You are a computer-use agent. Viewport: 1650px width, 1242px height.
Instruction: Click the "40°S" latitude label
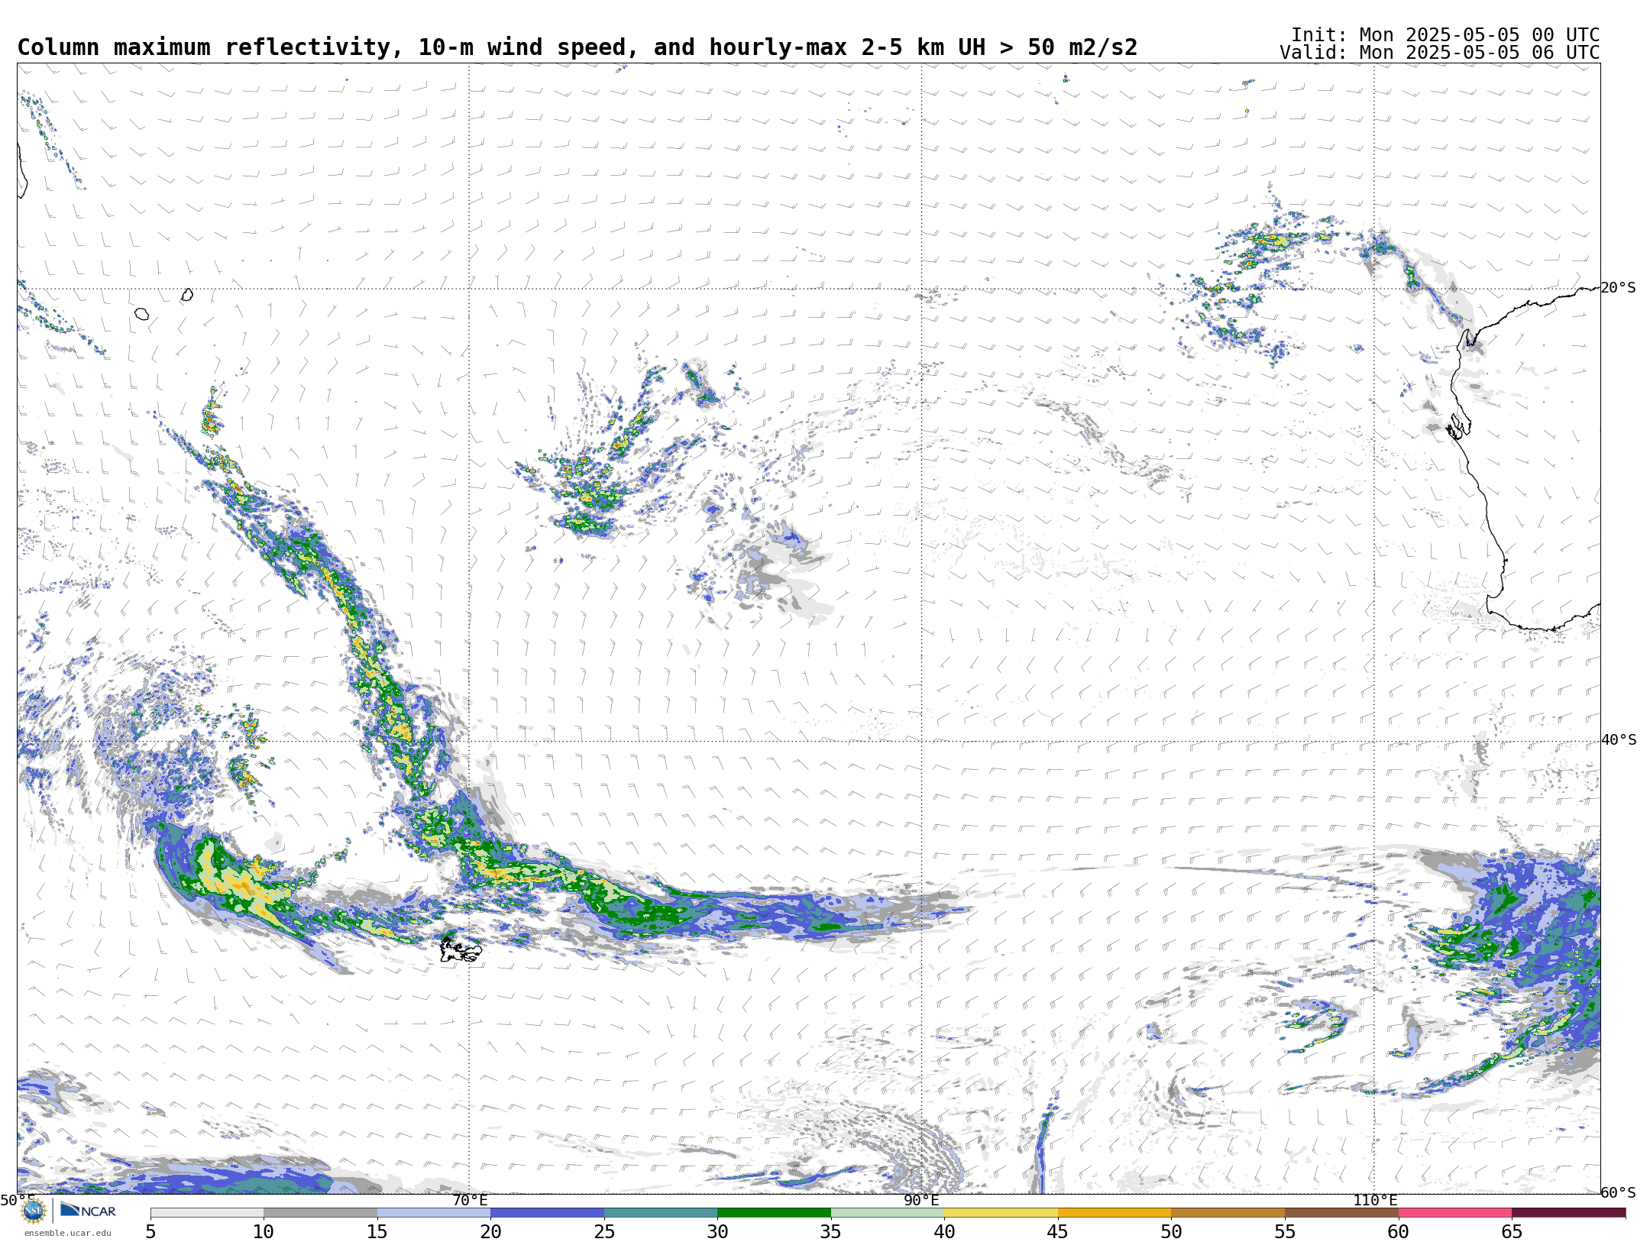pos(1619,740)
